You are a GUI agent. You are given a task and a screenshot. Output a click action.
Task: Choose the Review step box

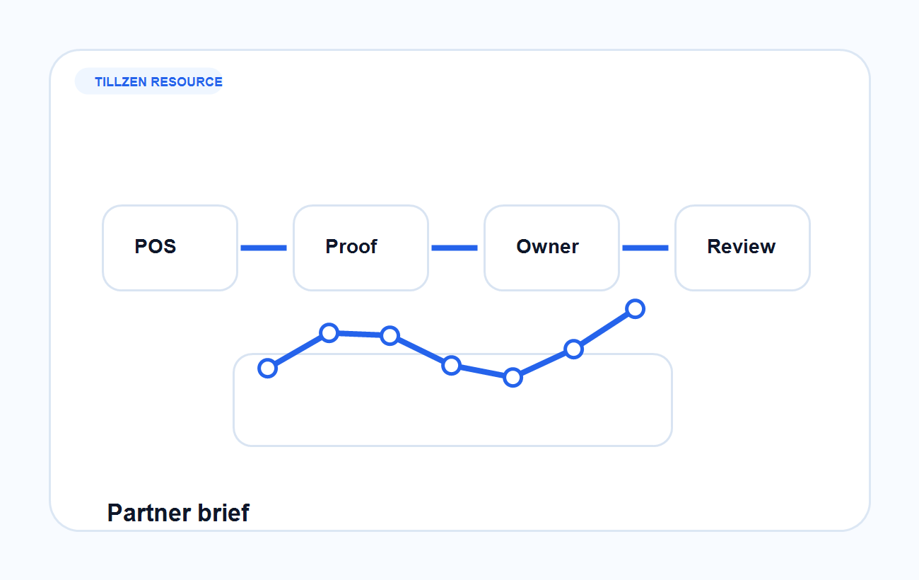[742, 248]
